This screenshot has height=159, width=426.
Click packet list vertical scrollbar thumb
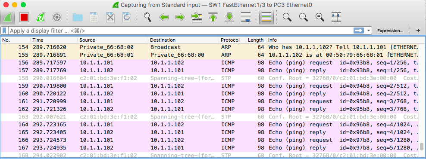[x=422, y=147]
